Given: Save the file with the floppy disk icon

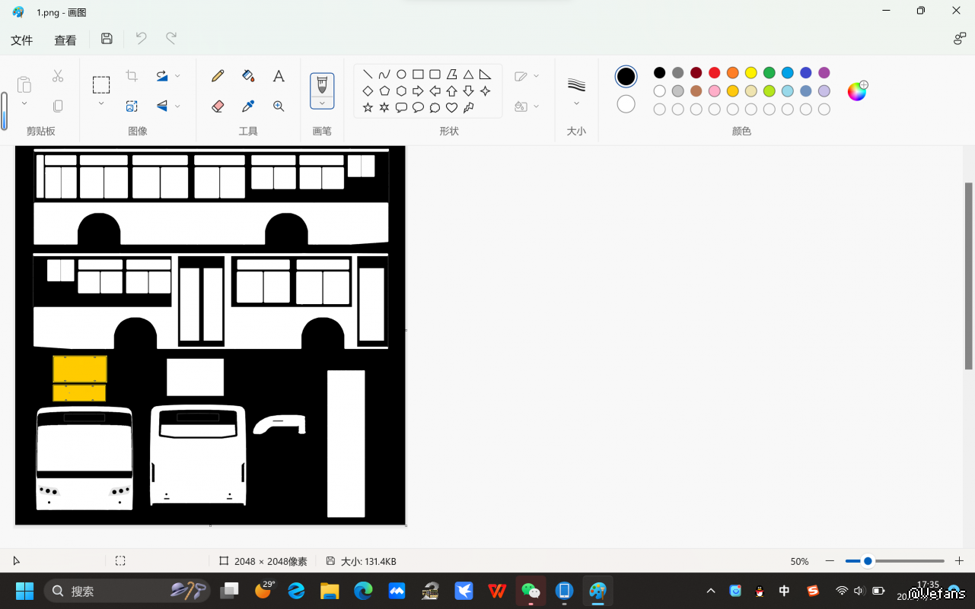Looking at the screenshot, I should [x=107, y=39].
